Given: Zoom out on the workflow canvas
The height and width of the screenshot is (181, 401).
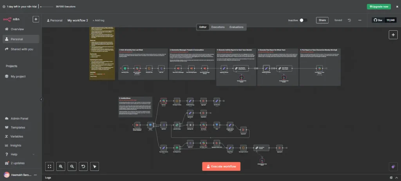Looking at the screenshot, I should point(72,166).
